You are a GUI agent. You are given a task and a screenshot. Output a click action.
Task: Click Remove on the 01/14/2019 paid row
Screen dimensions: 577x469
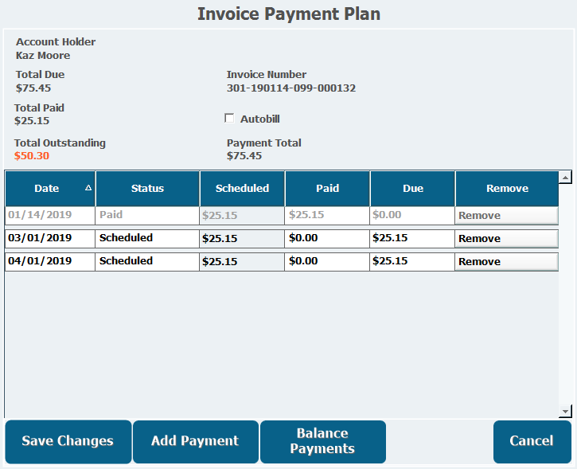(x=506, y=216)
